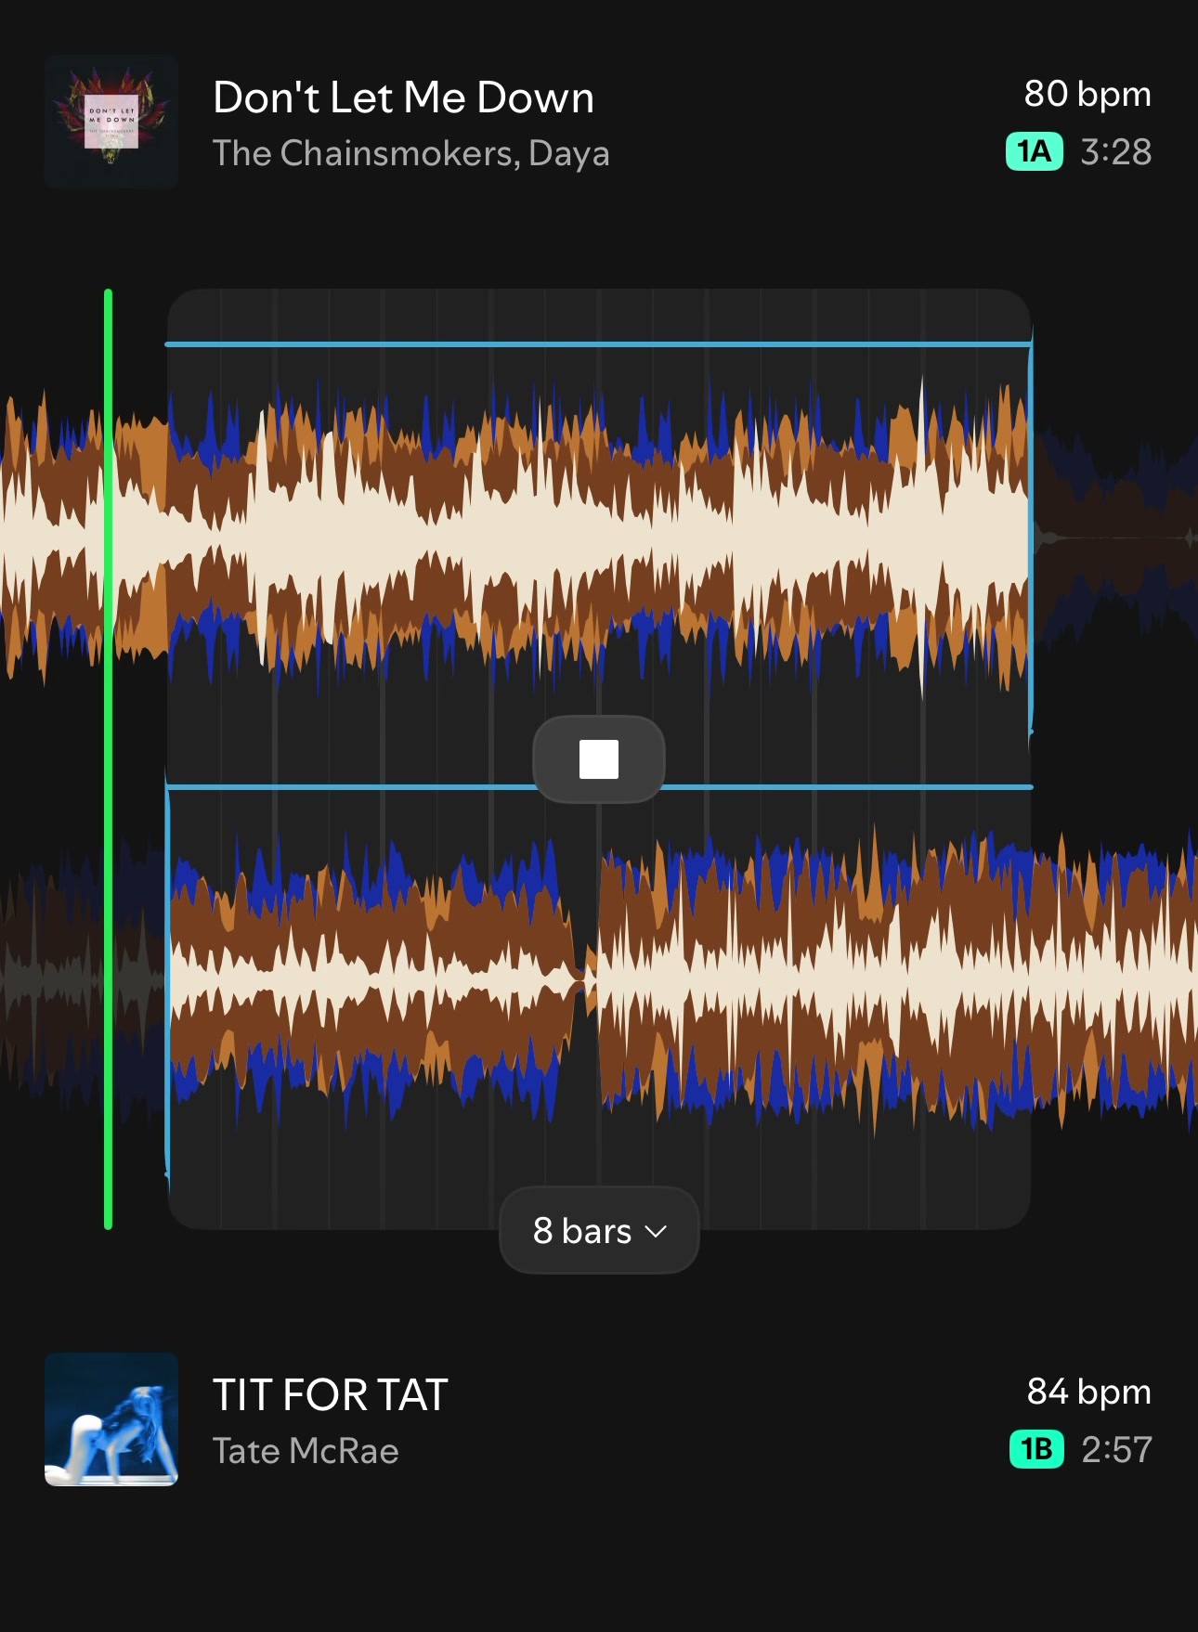Screen dimensions: 1198x1632
Task: Click the top track's blue end handle
Action: (1031, 538)
